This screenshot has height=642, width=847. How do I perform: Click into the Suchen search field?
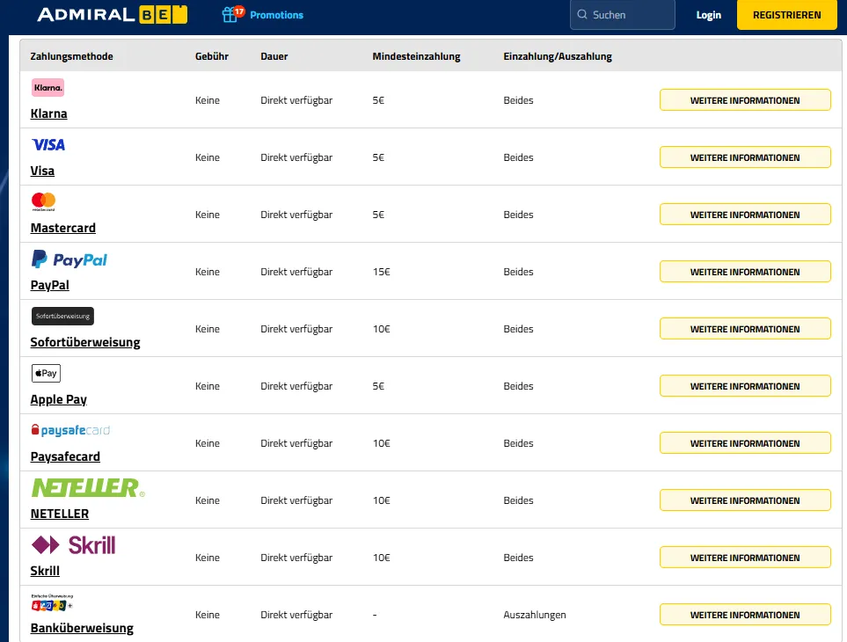point(623,15)
